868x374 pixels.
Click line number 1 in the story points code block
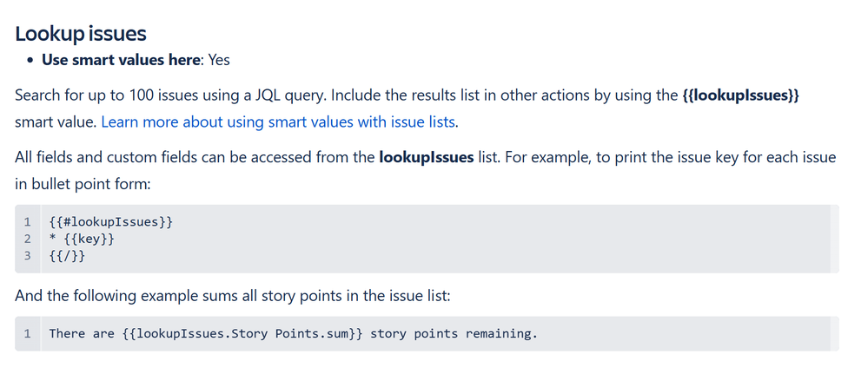click(28, 333)
